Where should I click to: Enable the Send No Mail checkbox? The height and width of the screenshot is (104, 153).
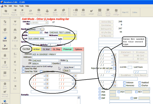point(23,69)
